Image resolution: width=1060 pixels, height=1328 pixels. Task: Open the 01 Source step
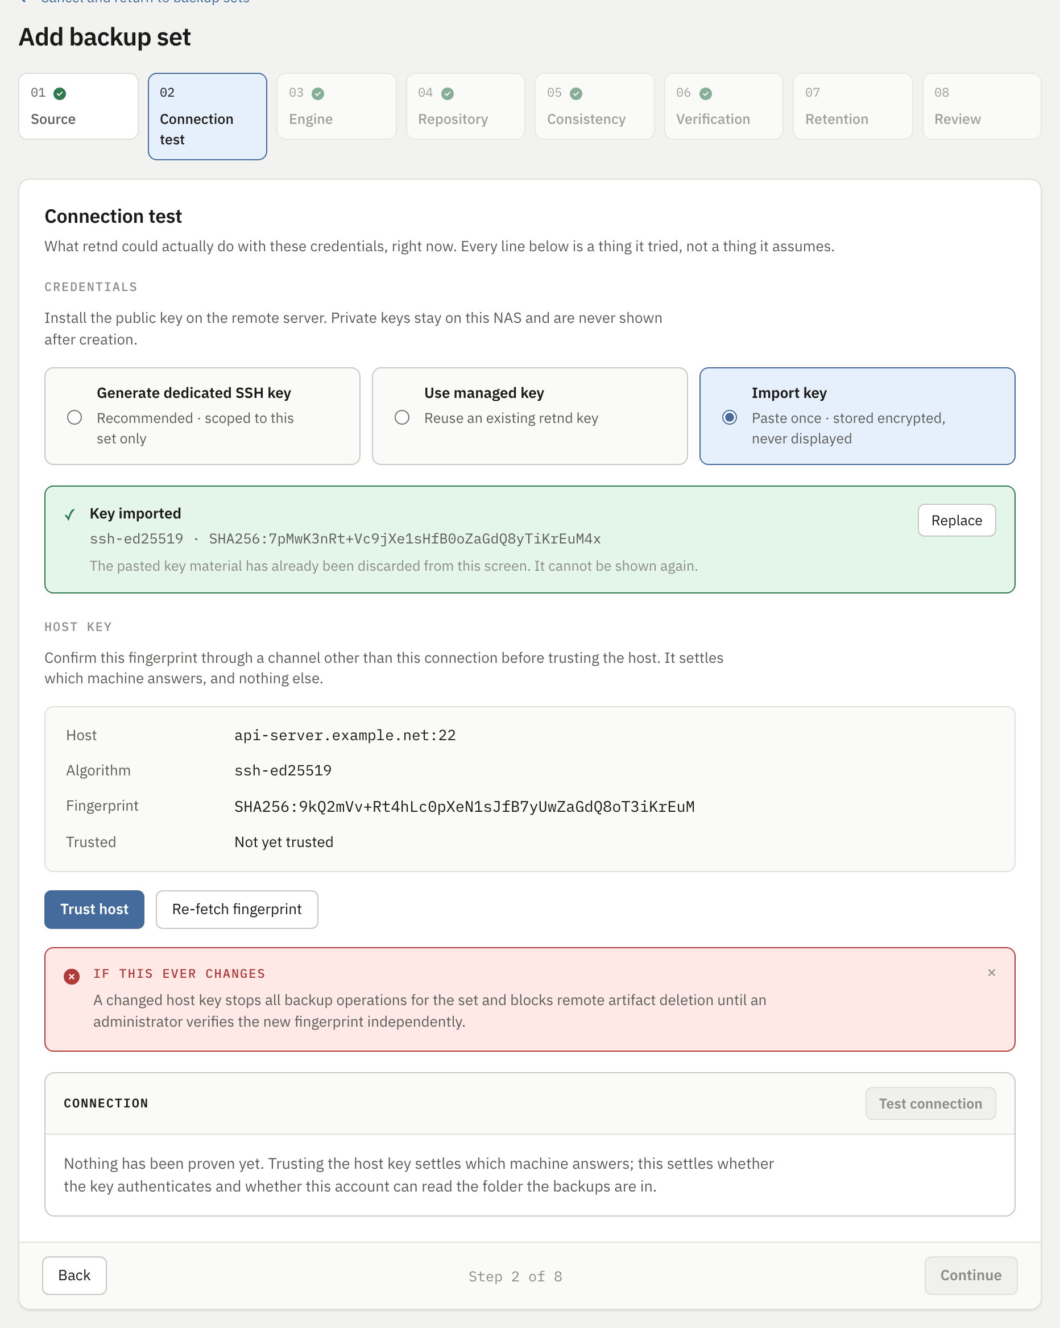coord(78,106)
